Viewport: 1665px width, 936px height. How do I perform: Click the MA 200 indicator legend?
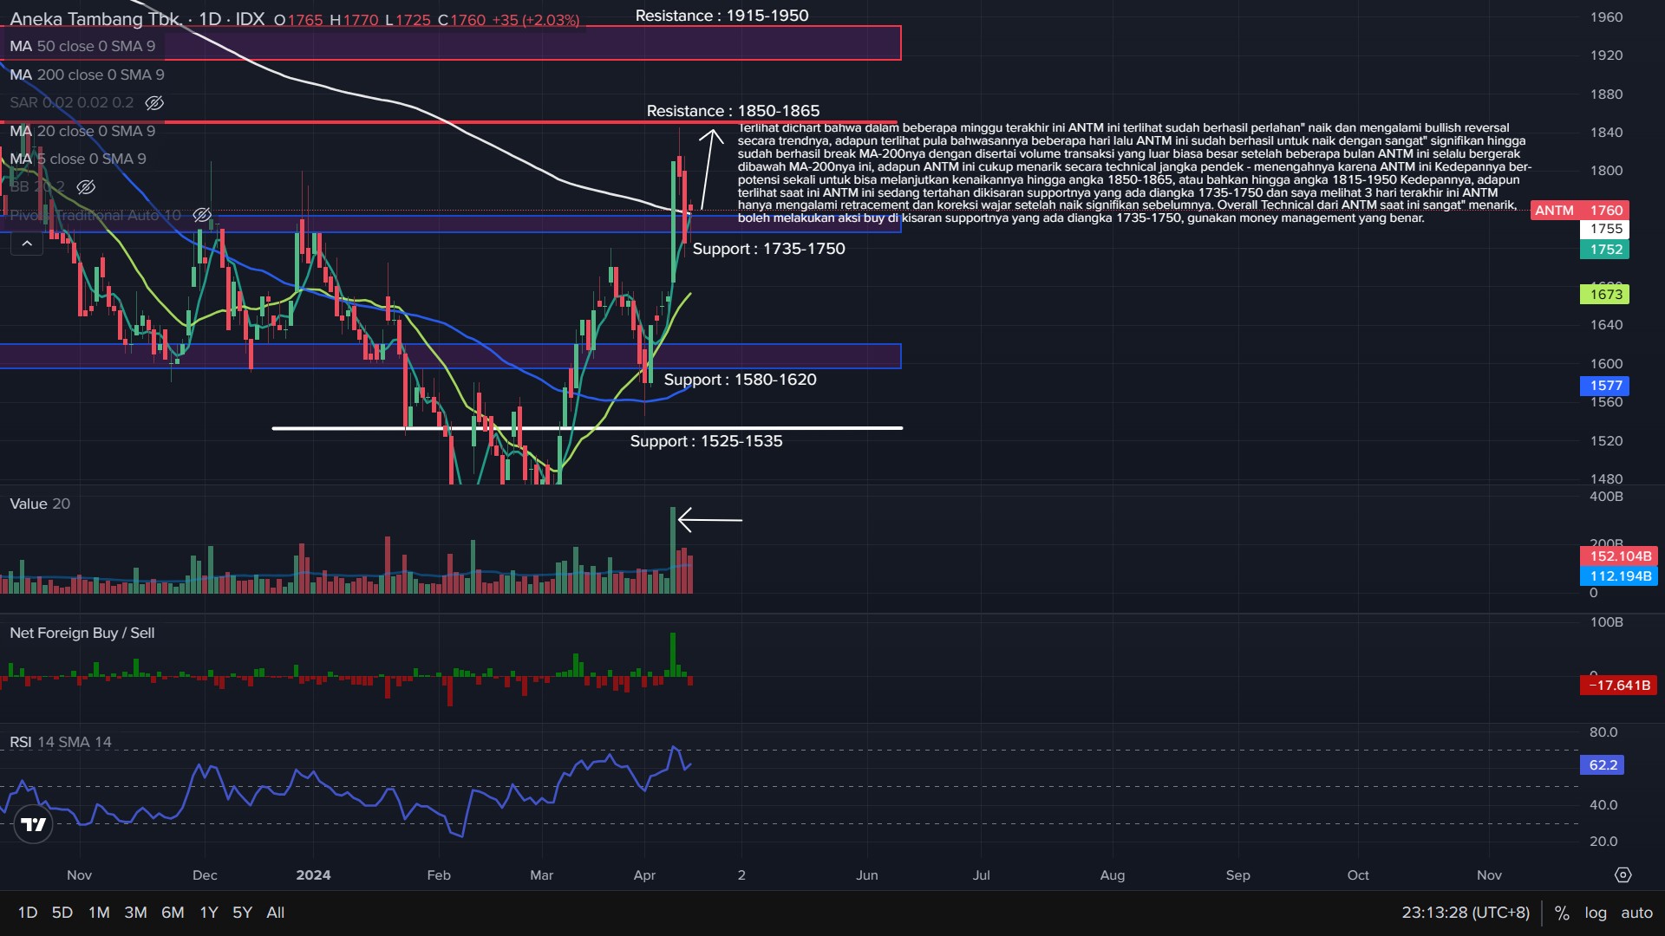[87, 75]
